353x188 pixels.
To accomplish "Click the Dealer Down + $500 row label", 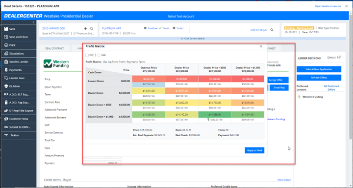I will tap(100, 105).
